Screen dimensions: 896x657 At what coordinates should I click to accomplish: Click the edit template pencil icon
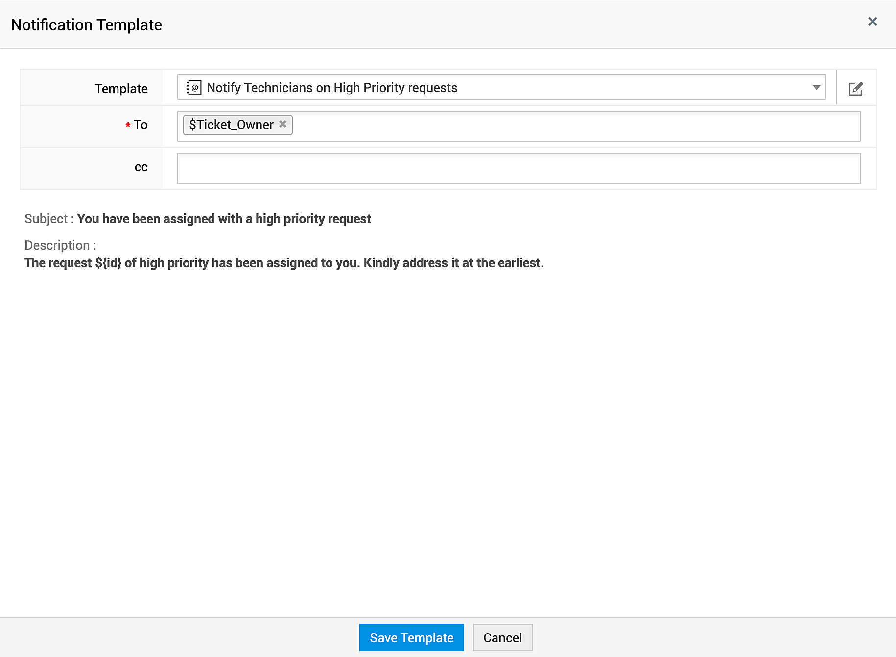point(855,89)
